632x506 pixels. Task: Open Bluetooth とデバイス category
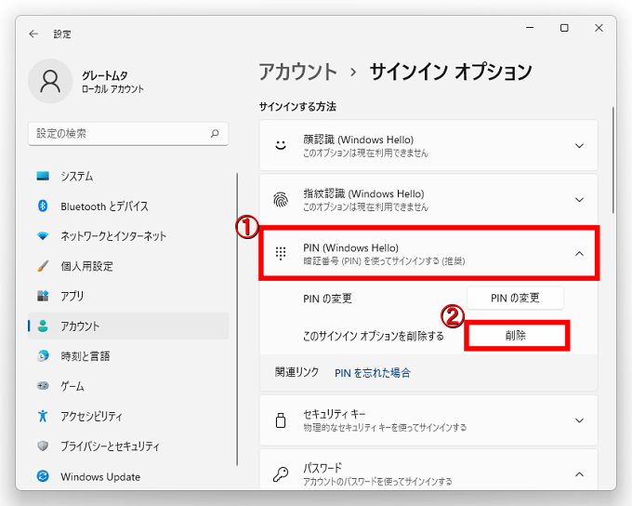[x=128, y=206]
